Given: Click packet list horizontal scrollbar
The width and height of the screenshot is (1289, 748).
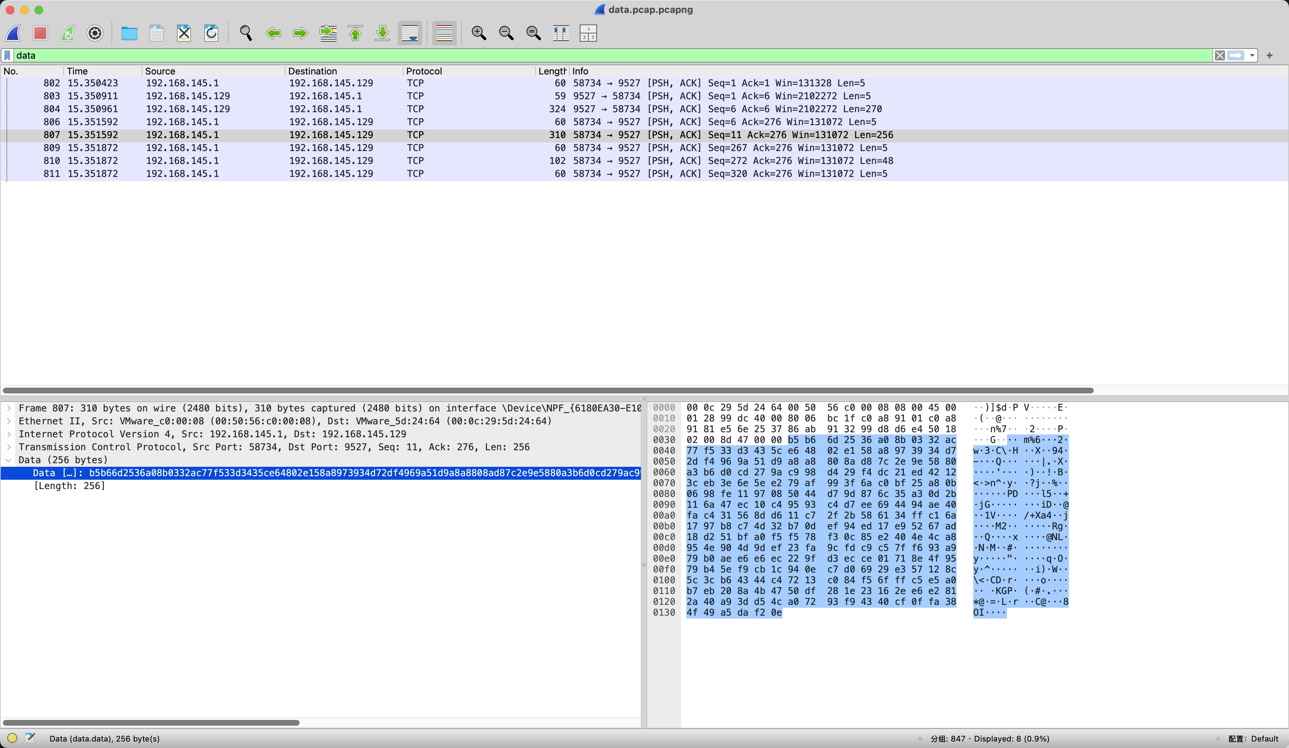Looking at the screenshot, I should pyautogui.click(x=548, y=391).
